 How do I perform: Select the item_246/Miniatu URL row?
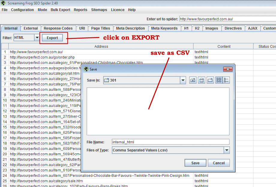45,100
